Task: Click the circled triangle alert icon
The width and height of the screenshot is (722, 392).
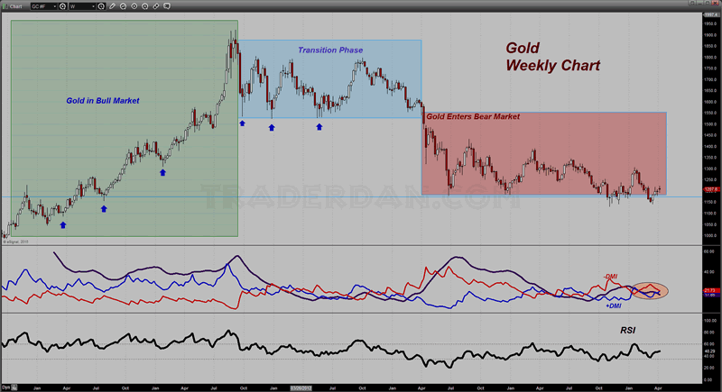Action: click(145, 6)
